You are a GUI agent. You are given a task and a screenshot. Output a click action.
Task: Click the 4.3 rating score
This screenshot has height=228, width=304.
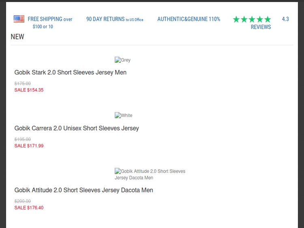point(285,19)
